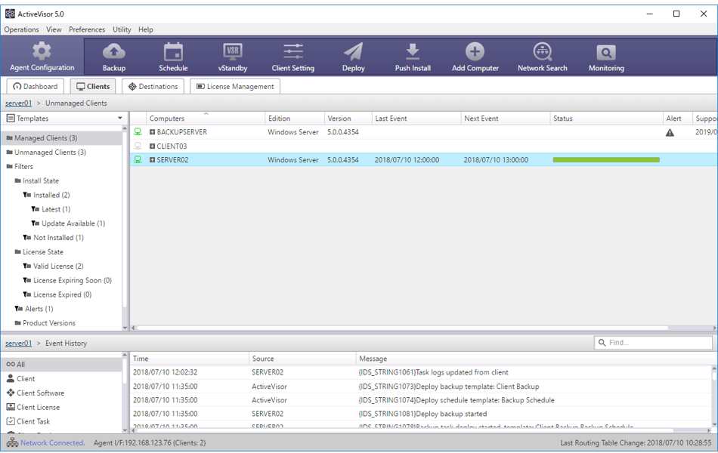Viewport: 718px width, 453px height.
Task: Open the Templates dropdown
Action: (x=120, y=118)
